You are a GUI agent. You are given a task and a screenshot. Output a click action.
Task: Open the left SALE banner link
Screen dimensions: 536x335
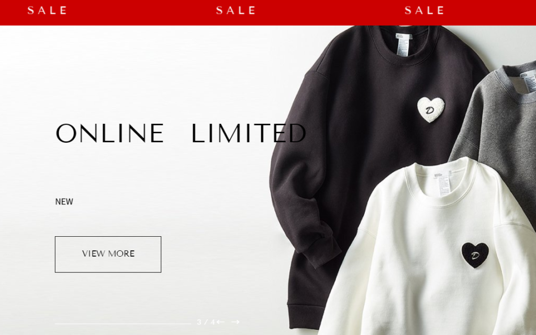[x=47, y=10]
